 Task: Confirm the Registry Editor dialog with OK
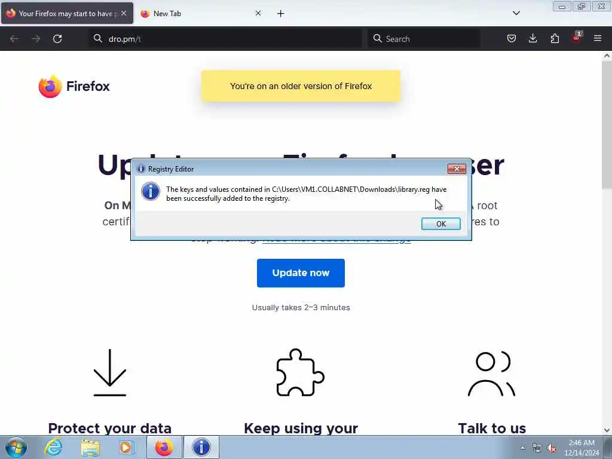point(440,224)
